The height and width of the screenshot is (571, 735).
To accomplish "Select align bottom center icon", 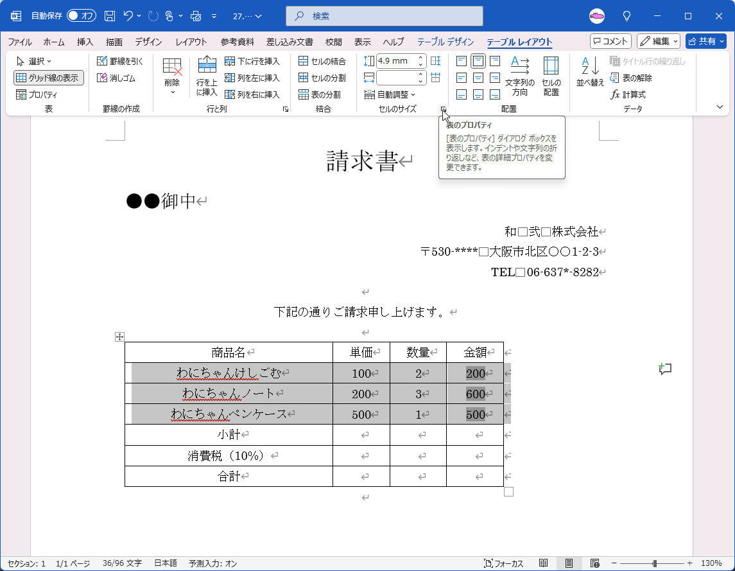I will (x=478, y=94).
